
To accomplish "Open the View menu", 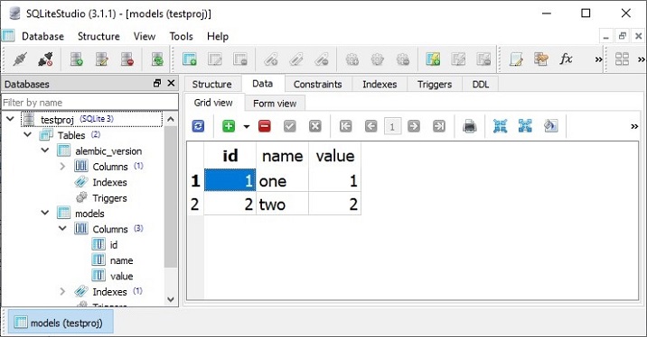I will click(145, 36).
